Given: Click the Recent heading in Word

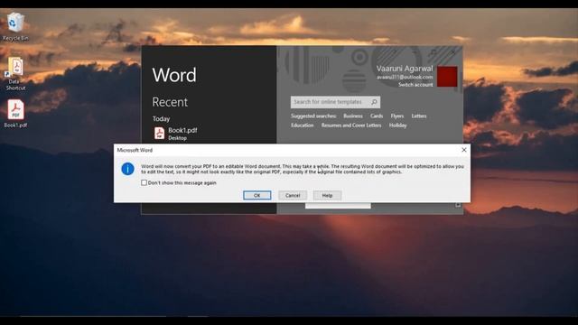Looking at the screenshot, I should (x=170, y=102).
